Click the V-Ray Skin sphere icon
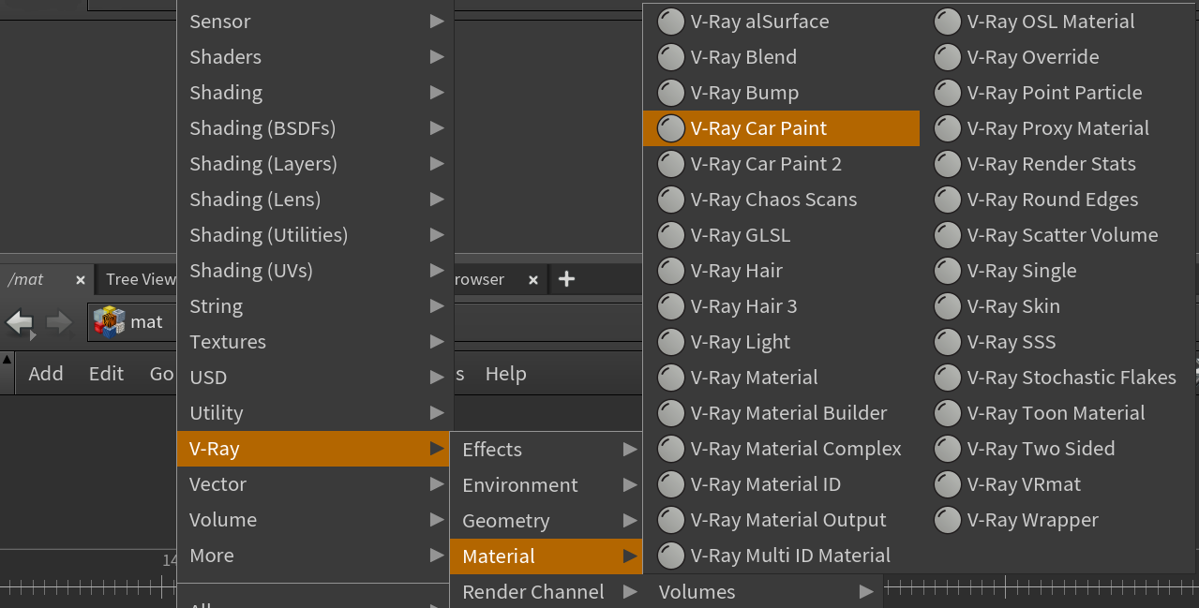1199x608 pixels. (x=948, y=306)
